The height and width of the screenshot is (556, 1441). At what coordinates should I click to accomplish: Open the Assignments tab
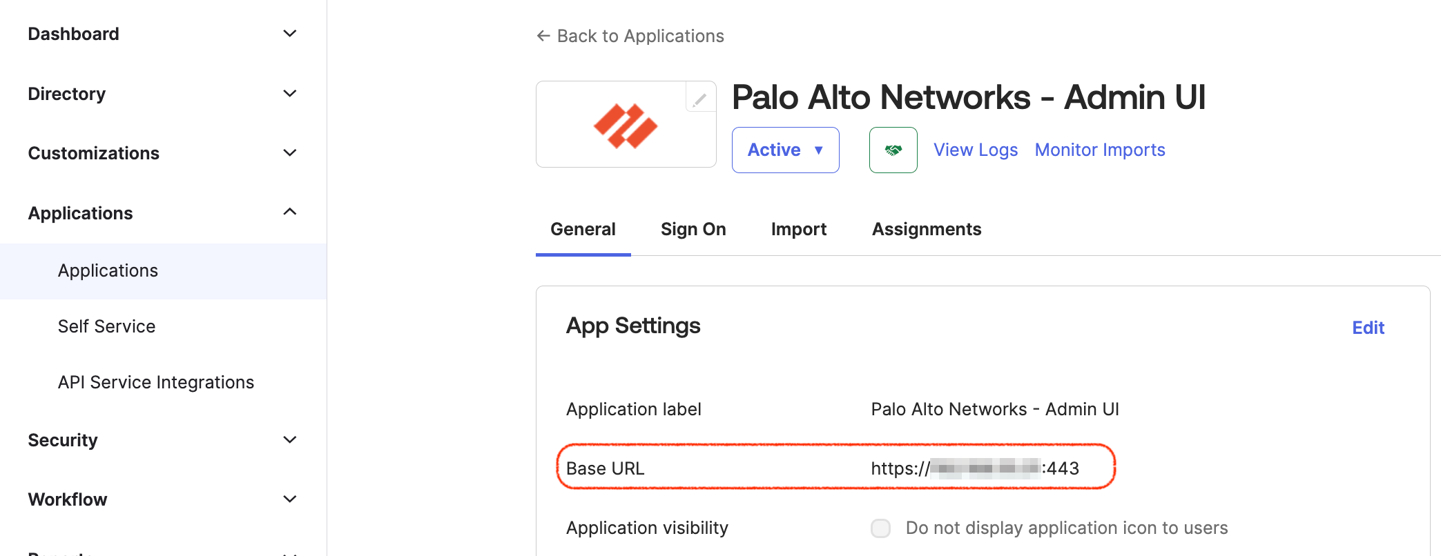[x=927, y=229]
